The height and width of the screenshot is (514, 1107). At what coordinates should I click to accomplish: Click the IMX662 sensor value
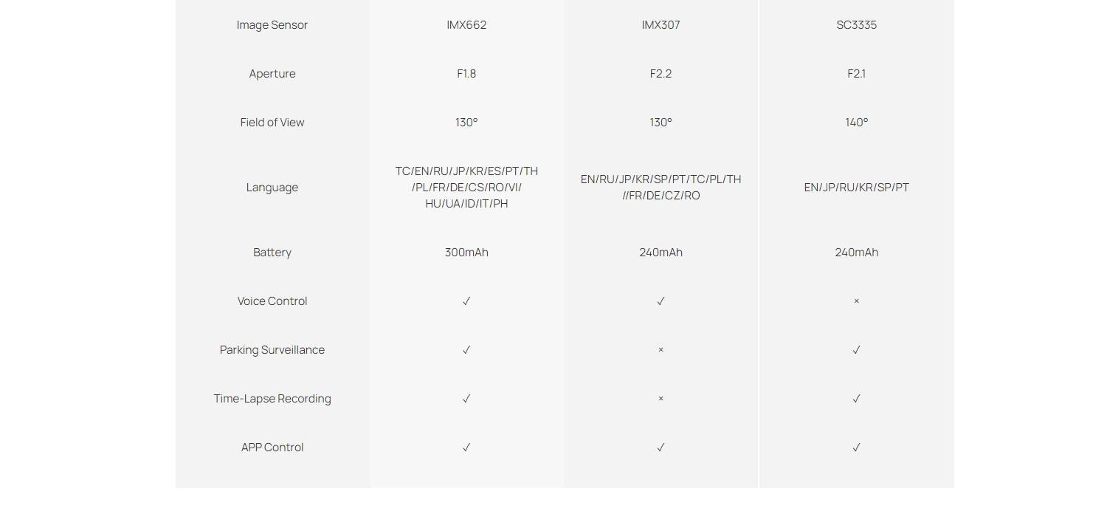[466, 25]
